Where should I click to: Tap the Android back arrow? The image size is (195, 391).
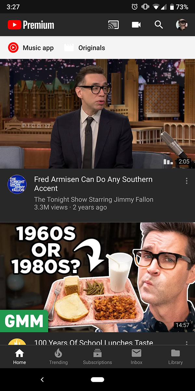42,380
